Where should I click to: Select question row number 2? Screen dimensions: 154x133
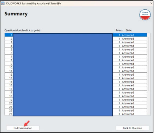[x=76, y=39]
